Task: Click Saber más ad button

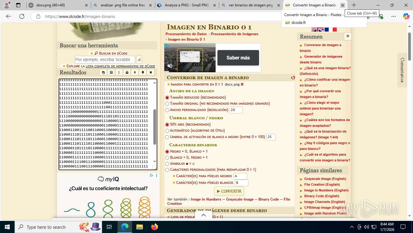Action: pos(238,58)
